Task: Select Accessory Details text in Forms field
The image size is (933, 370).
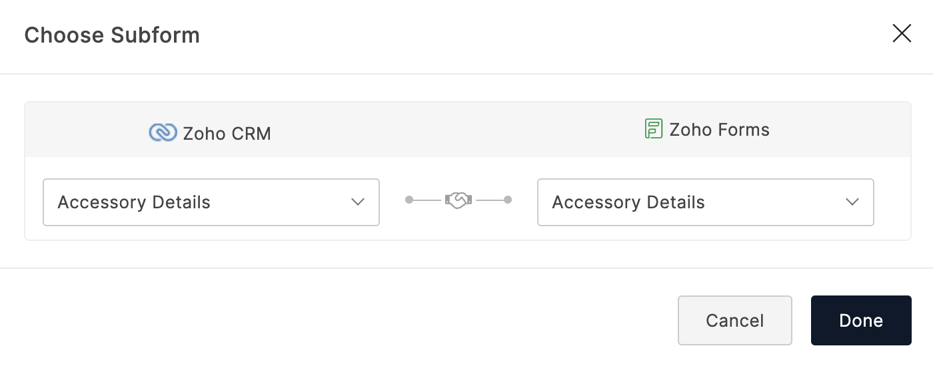Action: (x=628, y=202)
